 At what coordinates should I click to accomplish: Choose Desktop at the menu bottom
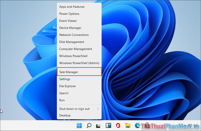point(79,116)
